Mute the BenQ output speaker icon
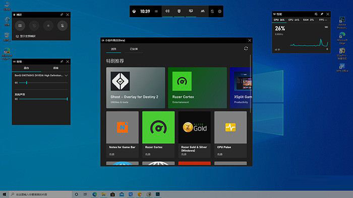 point(16,83)
